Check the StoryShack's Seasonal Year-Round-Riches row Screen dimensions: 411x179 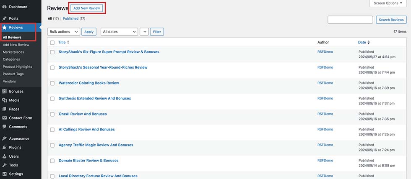point(52,68)
